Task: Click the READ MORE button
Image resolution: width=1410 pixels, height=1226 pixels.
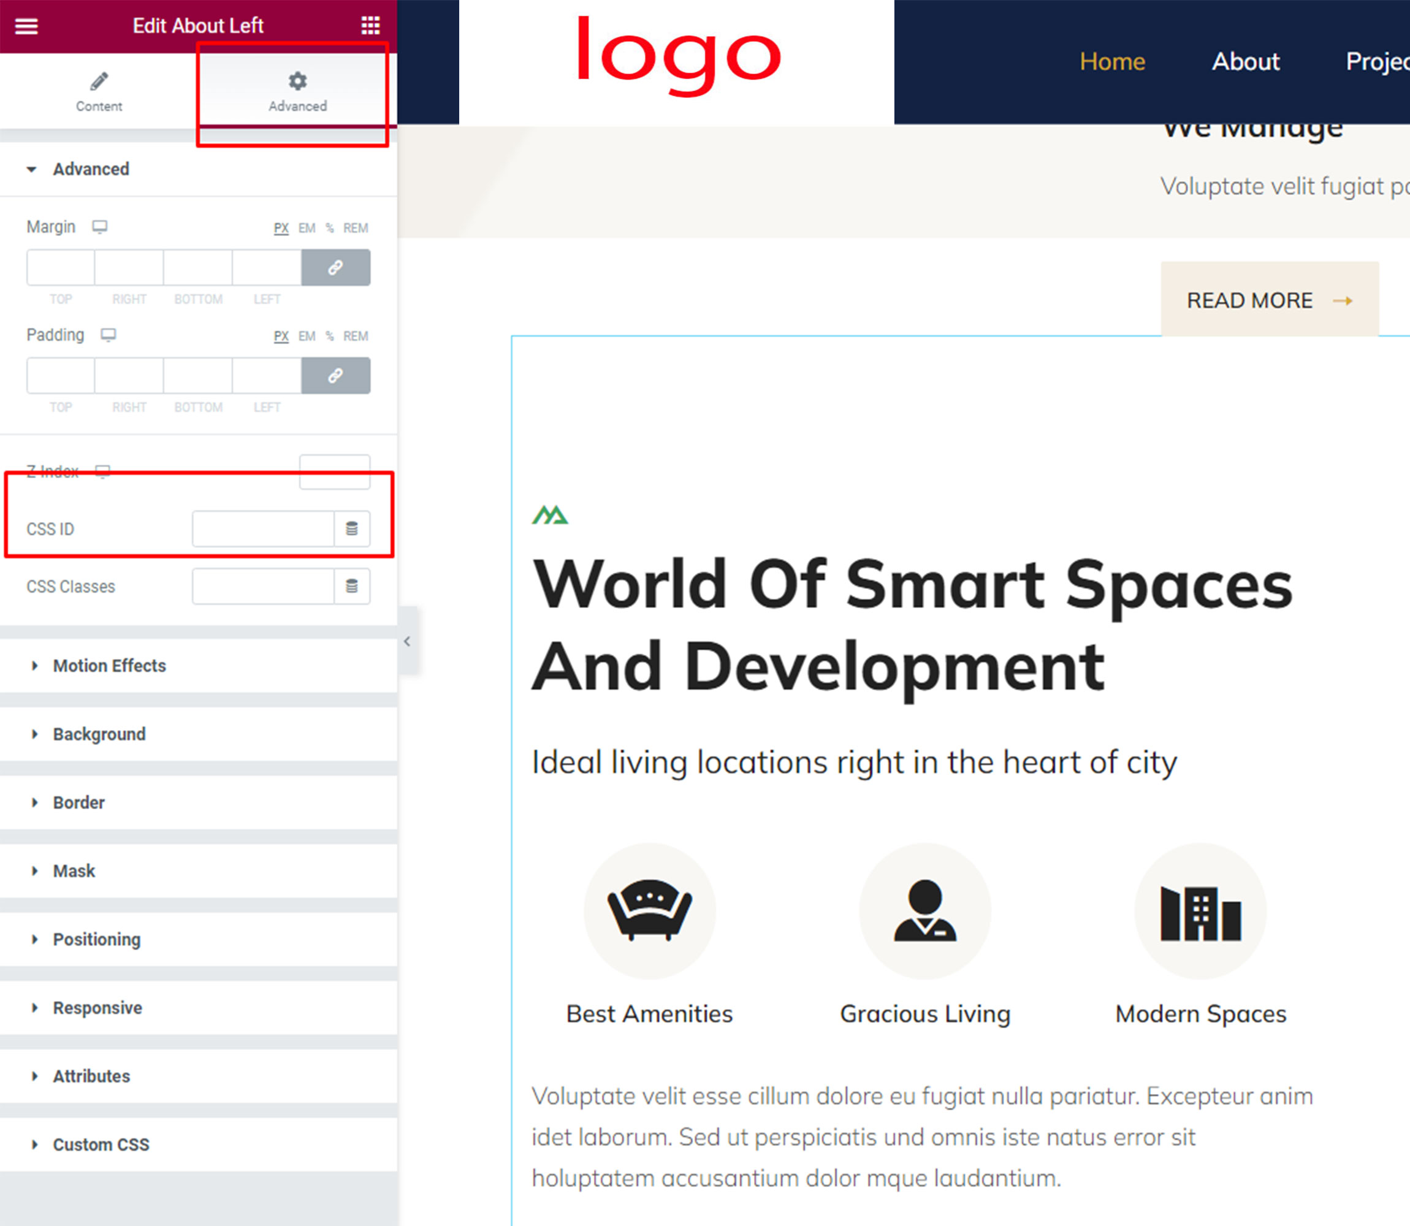Action: click(x=1269, y=300)
